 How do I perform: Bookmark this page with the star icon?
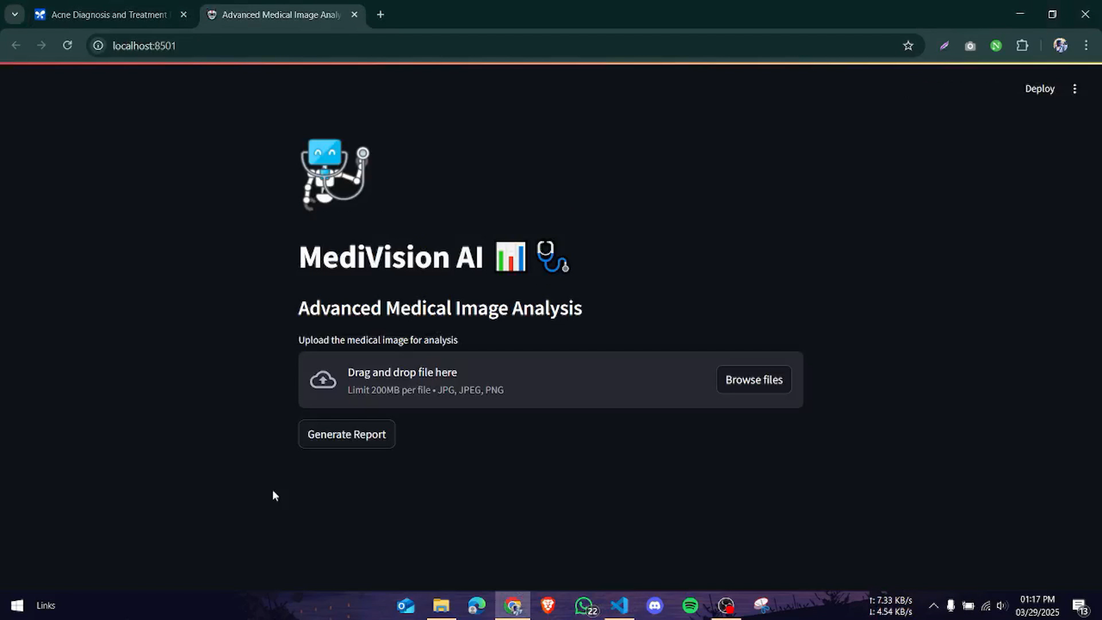coord(908,45)
